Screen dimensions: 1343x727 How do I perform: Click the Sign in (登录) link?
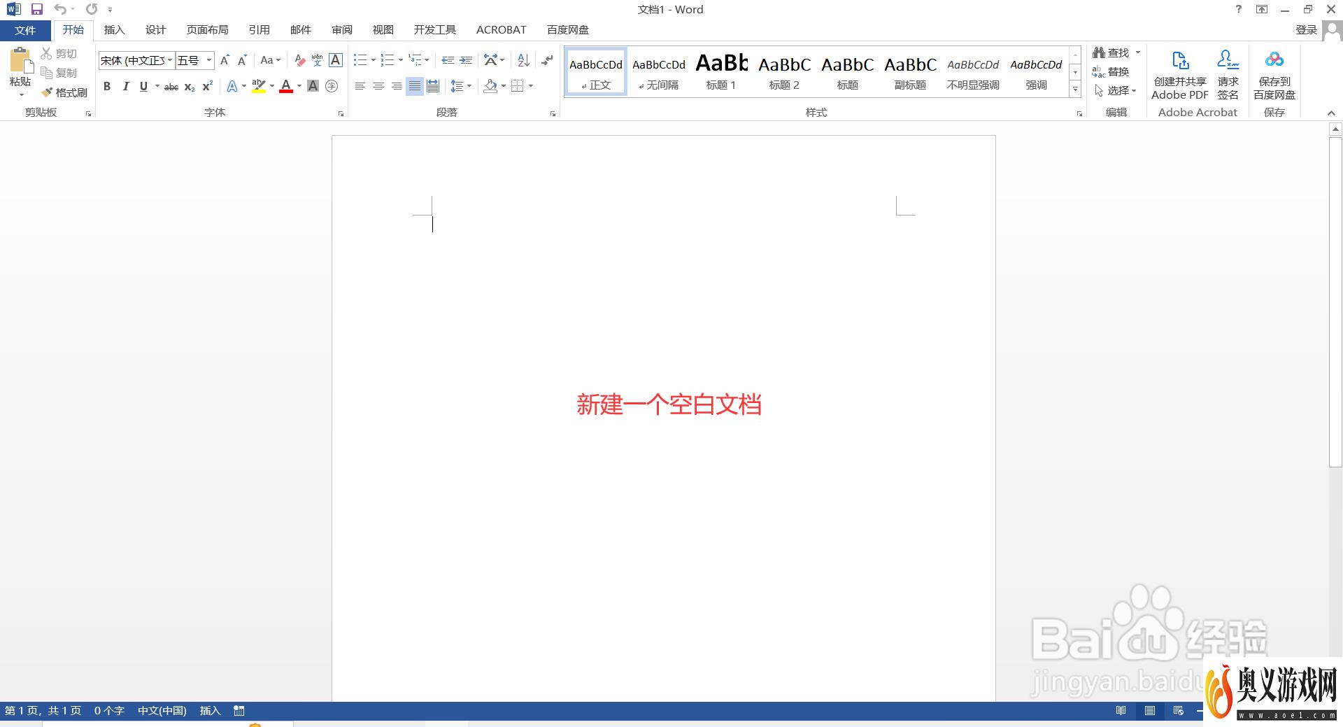point(1306,30)
